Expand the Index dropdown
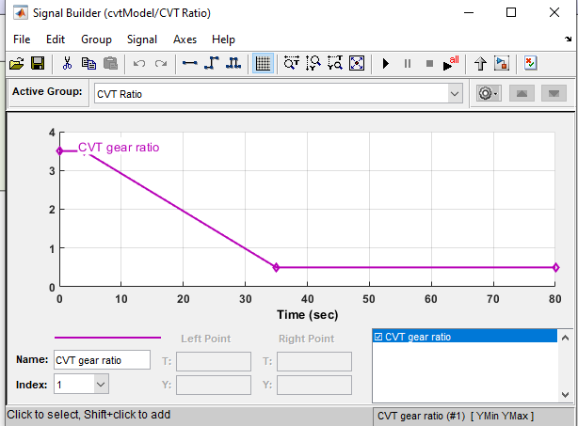The height and width of the screenshot is (426, 578). point(101,384)
